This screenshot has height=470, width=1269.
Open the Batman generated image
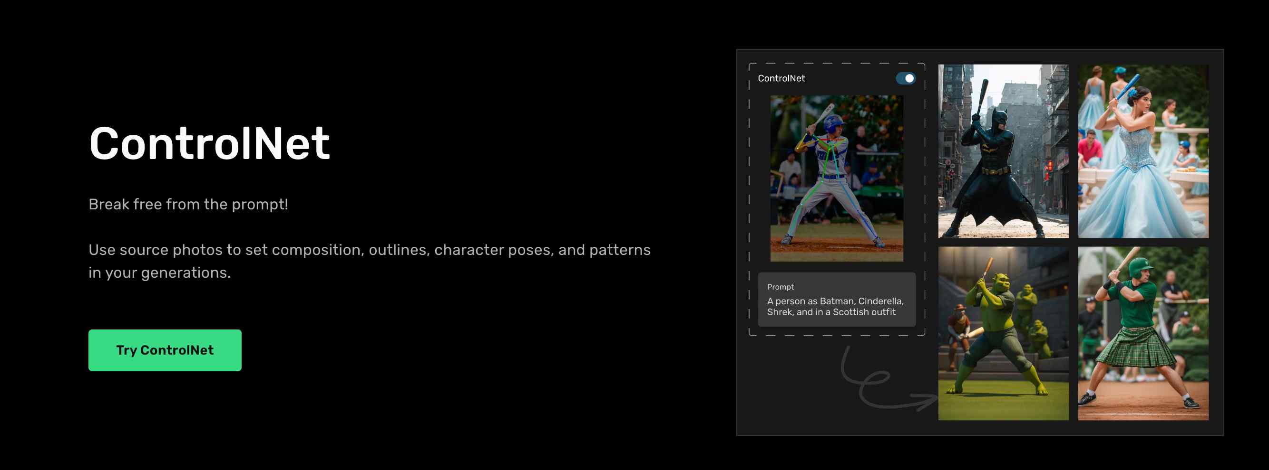pyautogui.click(x=1004, y=151)
